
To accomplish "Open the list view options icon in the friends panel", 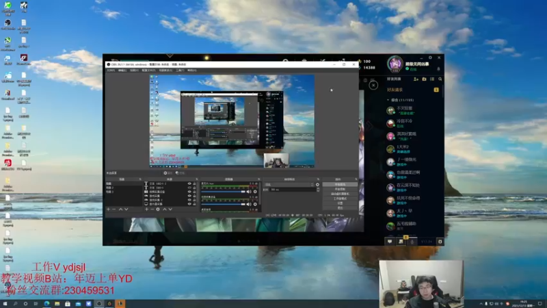I will pos(432,79).
